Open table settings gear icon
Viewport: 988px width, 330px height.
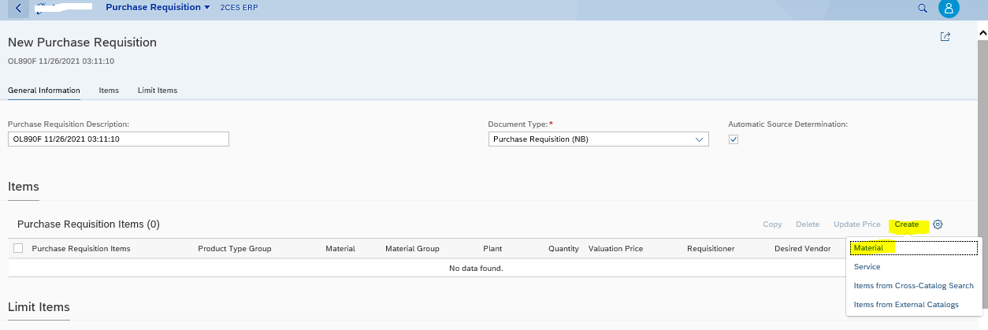[x=938, y=224]
